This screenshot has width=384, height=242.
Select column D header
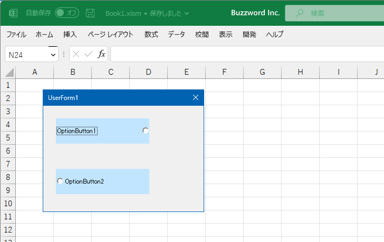coord(148,72)
